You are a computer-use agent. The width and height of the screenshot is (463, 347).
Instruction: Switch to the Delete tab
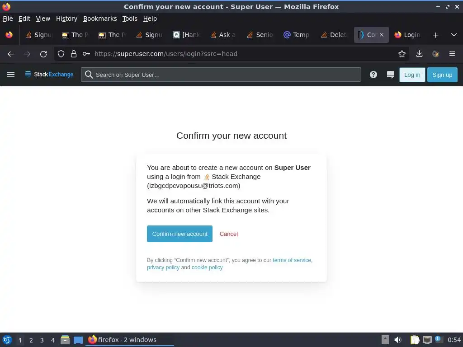[334, 35]
